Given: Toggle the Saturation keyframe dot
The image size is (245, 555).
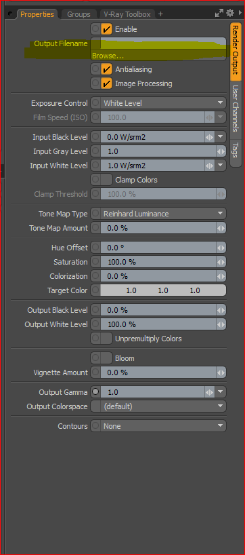Looking at the screenshot, I should tap(95, 262).
